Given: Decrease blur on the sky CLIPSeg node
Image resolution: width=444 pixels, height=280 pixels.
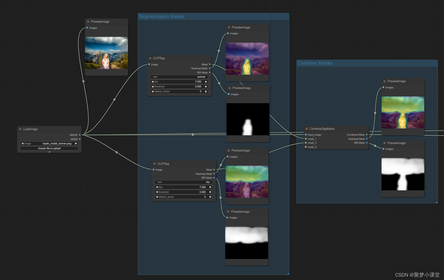Looking at the screenshot, I should pos(157,187).
